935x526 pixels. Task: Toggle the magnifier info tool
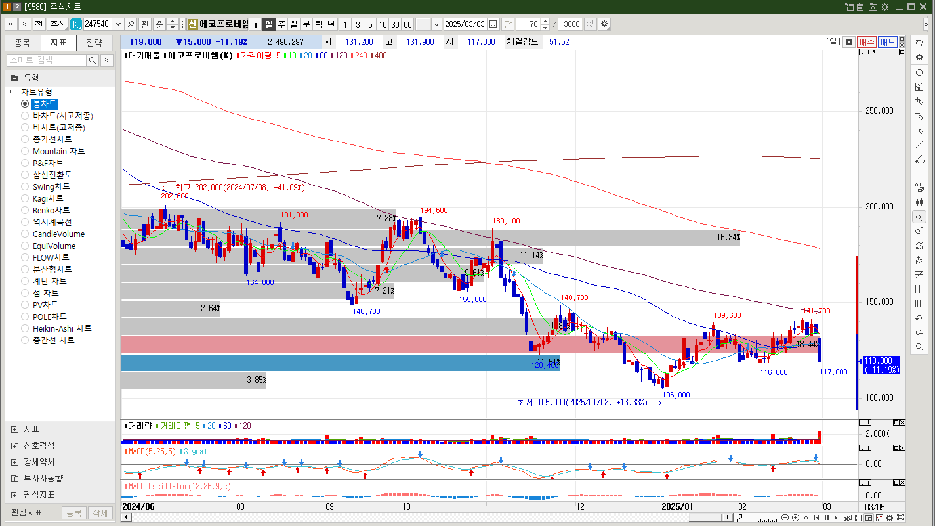pos(919,217)
